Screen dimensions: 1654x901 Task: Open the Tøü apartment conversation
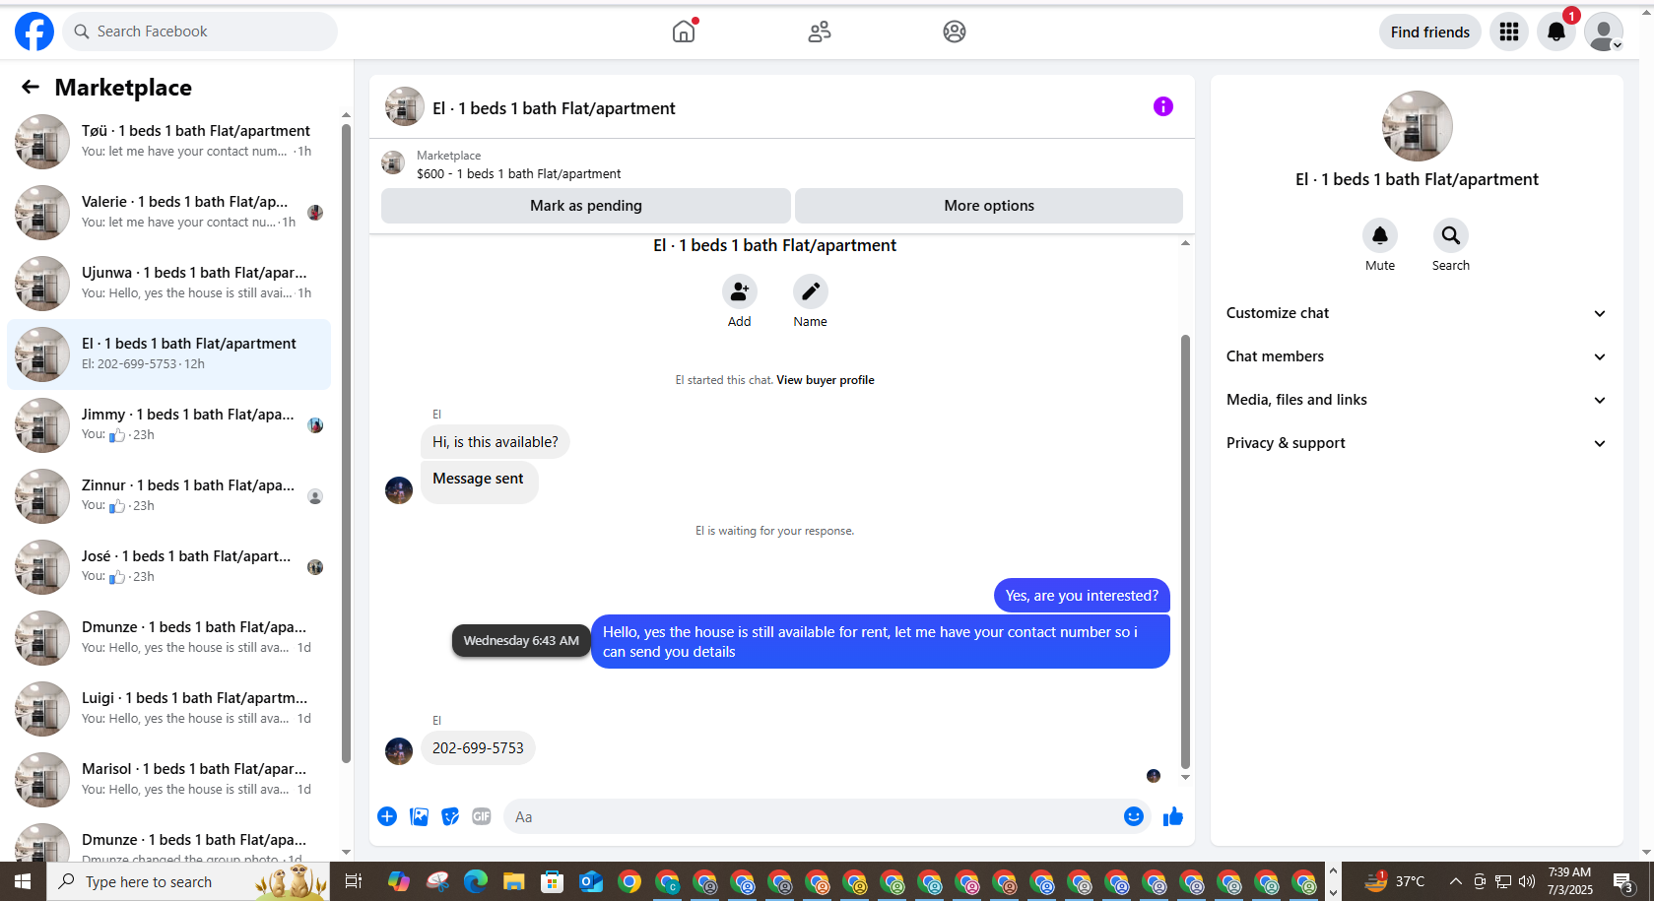(x=169, y=142)
